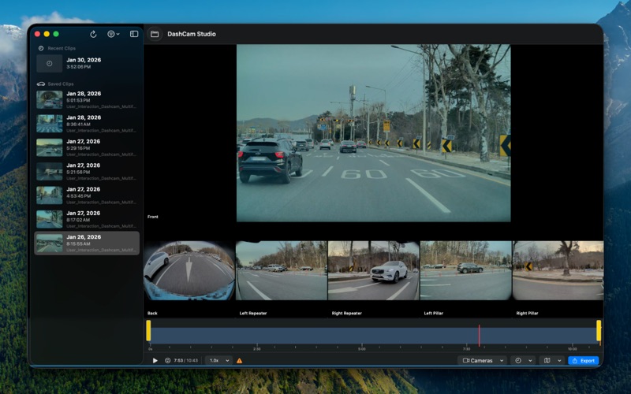The image size is (631, 394).
Task: Click the Export button
Action: pos(583,361)
